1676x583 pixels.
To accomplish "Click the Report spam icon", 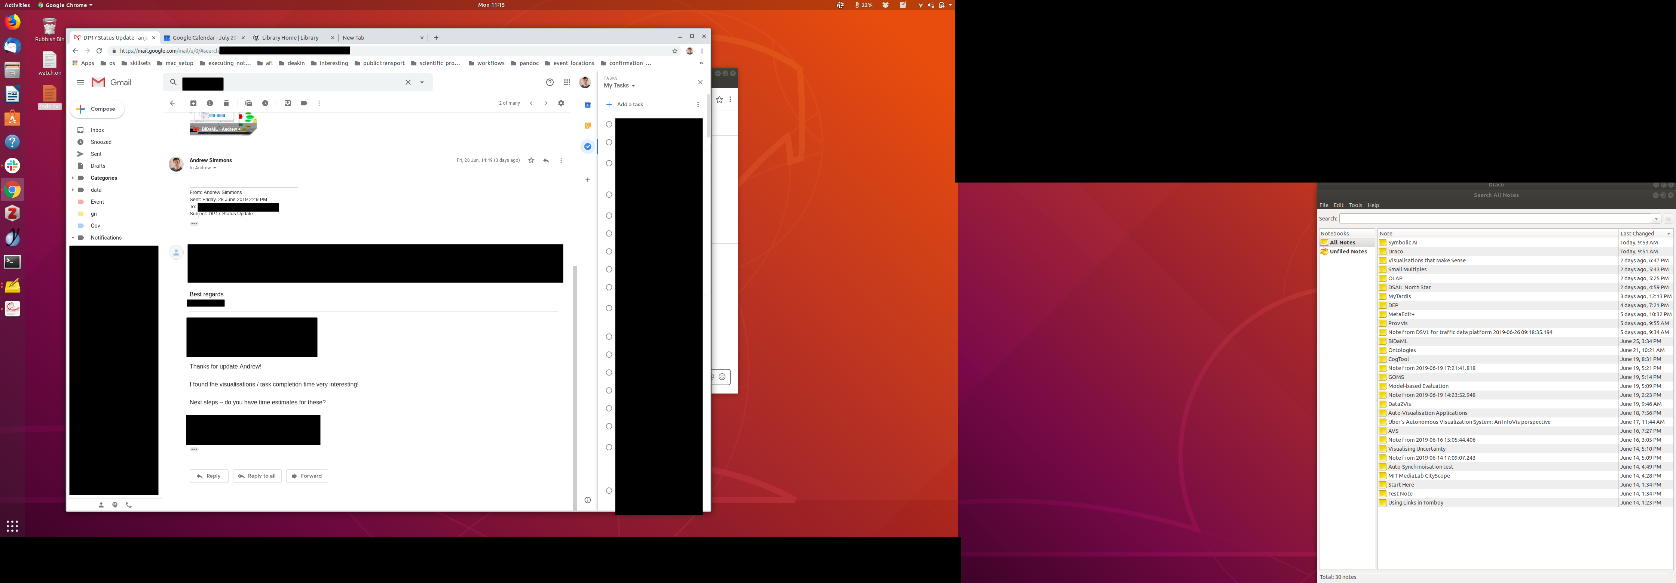I will [x=209, y=104].
